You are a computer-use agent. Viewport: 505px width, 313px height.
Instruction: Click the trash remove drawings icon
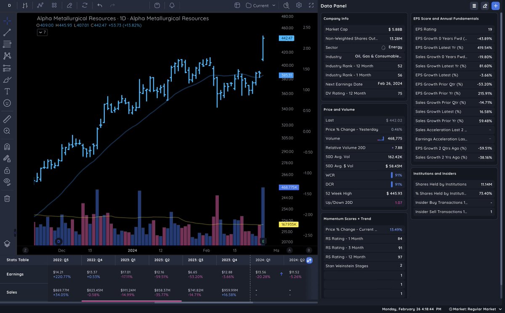point(7,198)
